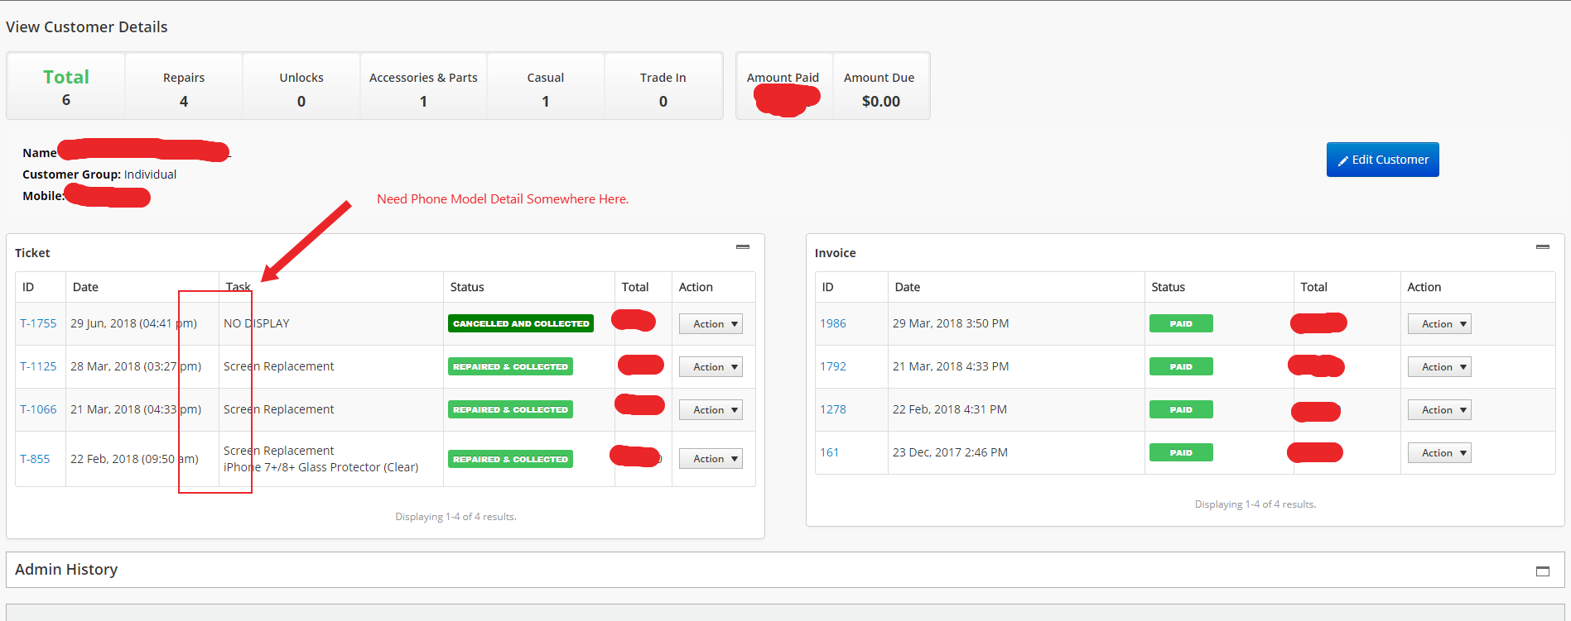Click Customer Group Individual text
Image resolution: width=1571 pixels, height=621 pixels.
99,174
